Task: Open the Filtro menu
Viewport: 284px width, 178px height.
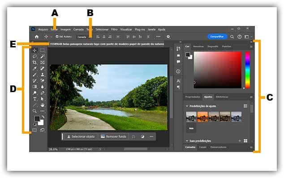Action: coord(114,30)
